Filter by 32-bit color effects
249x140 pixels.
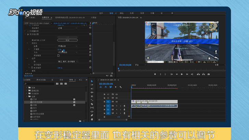[61, 84]
